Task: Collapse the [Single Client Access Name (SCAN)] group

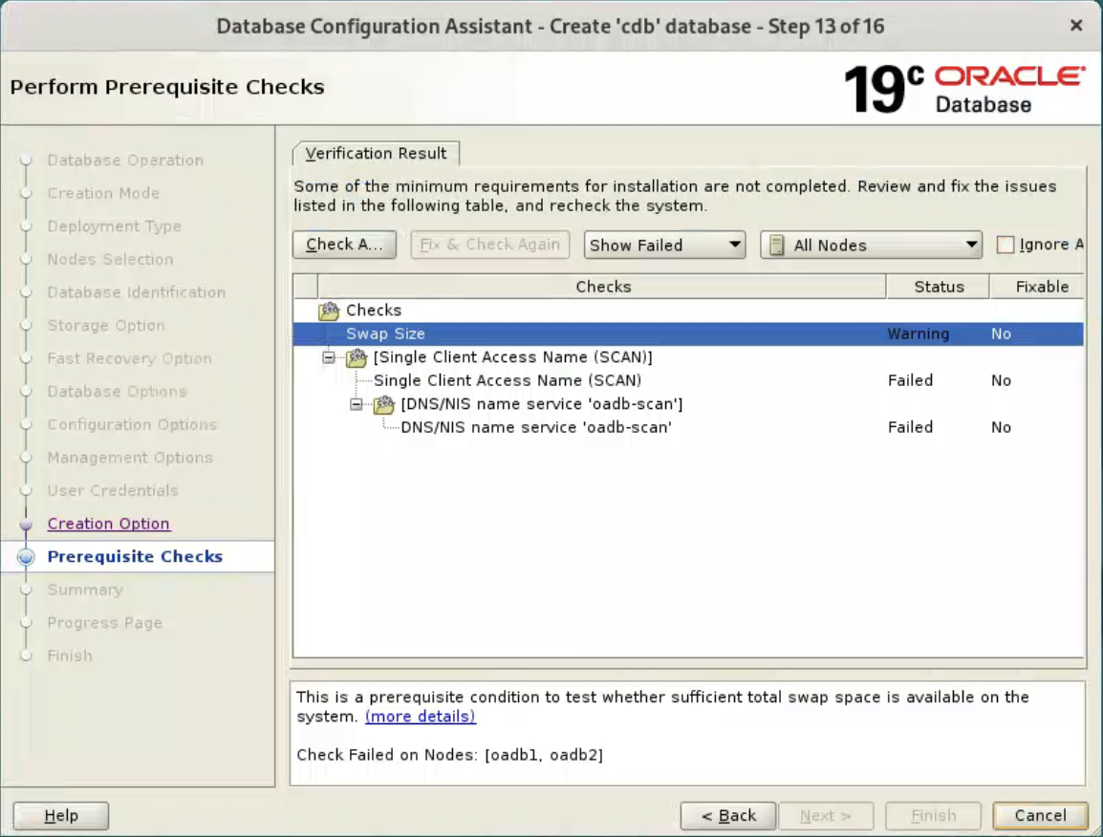Action: (x=329, y=357)
